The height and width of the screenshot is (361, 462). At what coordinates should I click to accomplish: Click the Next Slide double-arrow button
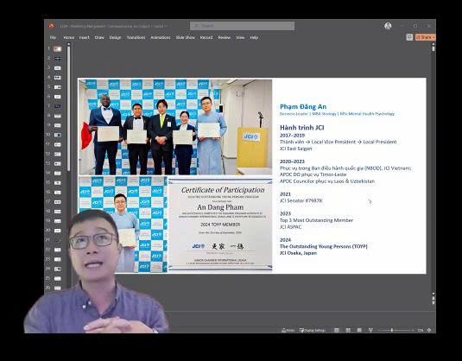point(434,303)
